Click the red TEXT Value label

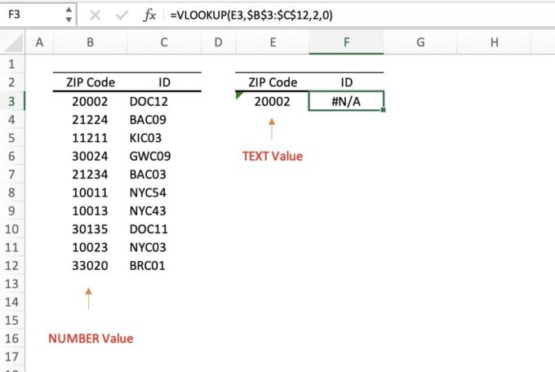(272, 156)
